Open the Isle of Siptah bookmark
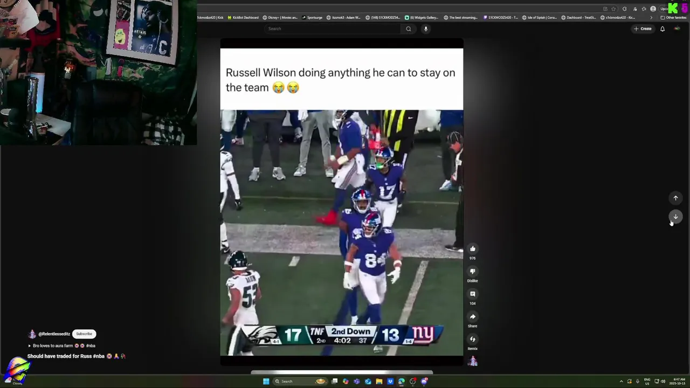 coord(540,17)
